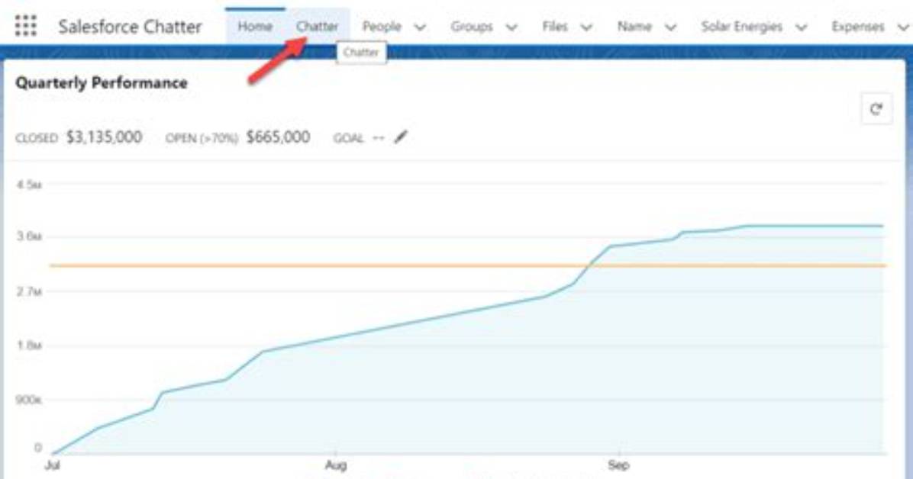Viewport: 913px width, 479px height.
Task: Click the 3.6M y-axis label
Action: pos(29,236)
